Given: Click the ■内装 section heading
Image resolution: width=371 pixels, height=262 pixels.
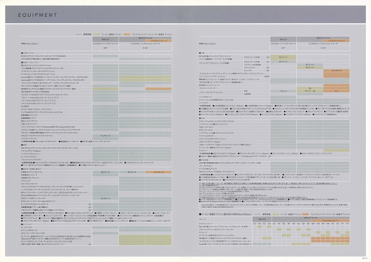Looking at the screenshot, I should pos(202,53).
